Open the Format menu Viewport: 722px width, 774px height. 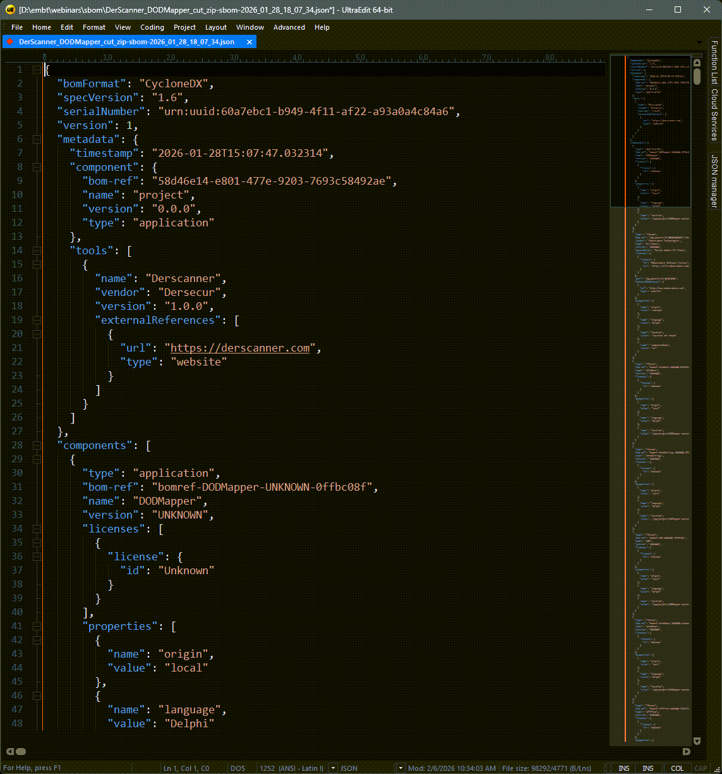94,27
